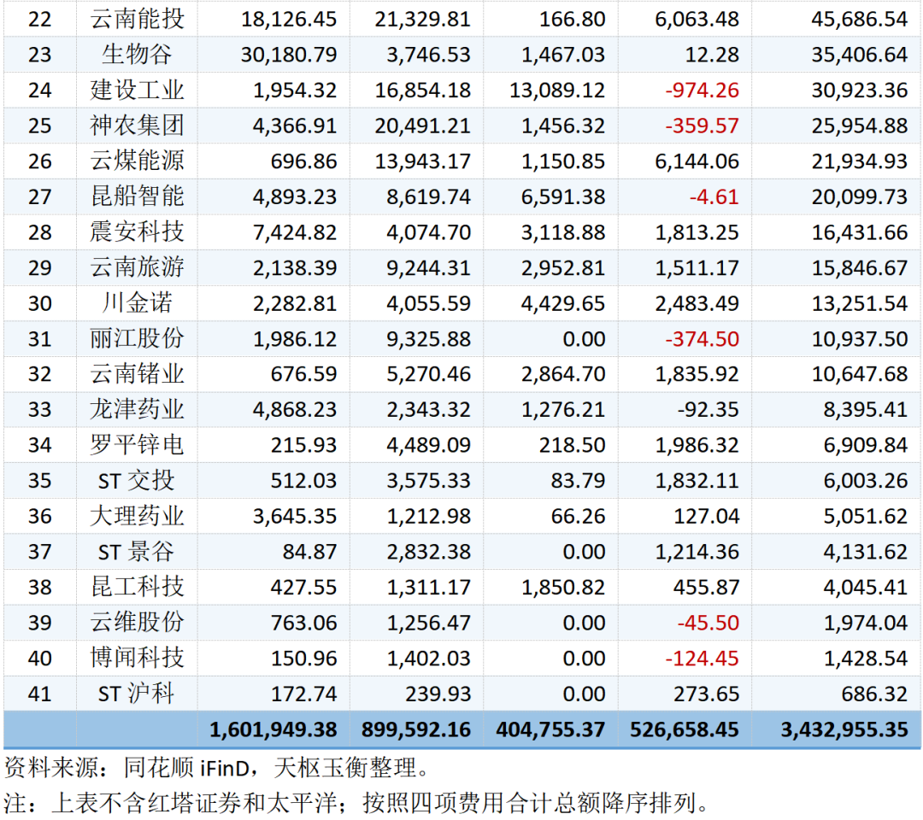
Task: Click the 云南锗业 company cell
Action: pyautogui.click(x=137, y=374)
